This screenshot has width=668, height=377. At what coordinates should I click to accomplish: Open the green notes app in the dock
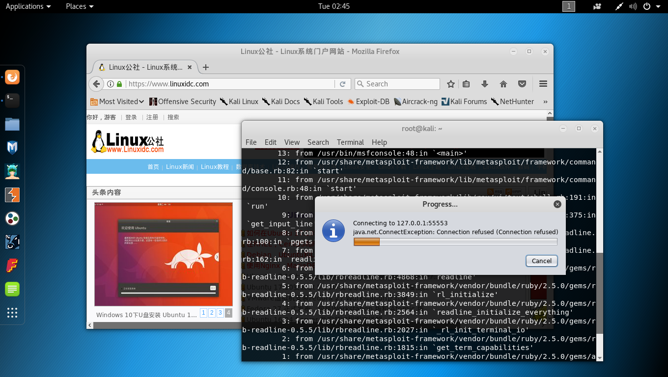coord(12,289)
